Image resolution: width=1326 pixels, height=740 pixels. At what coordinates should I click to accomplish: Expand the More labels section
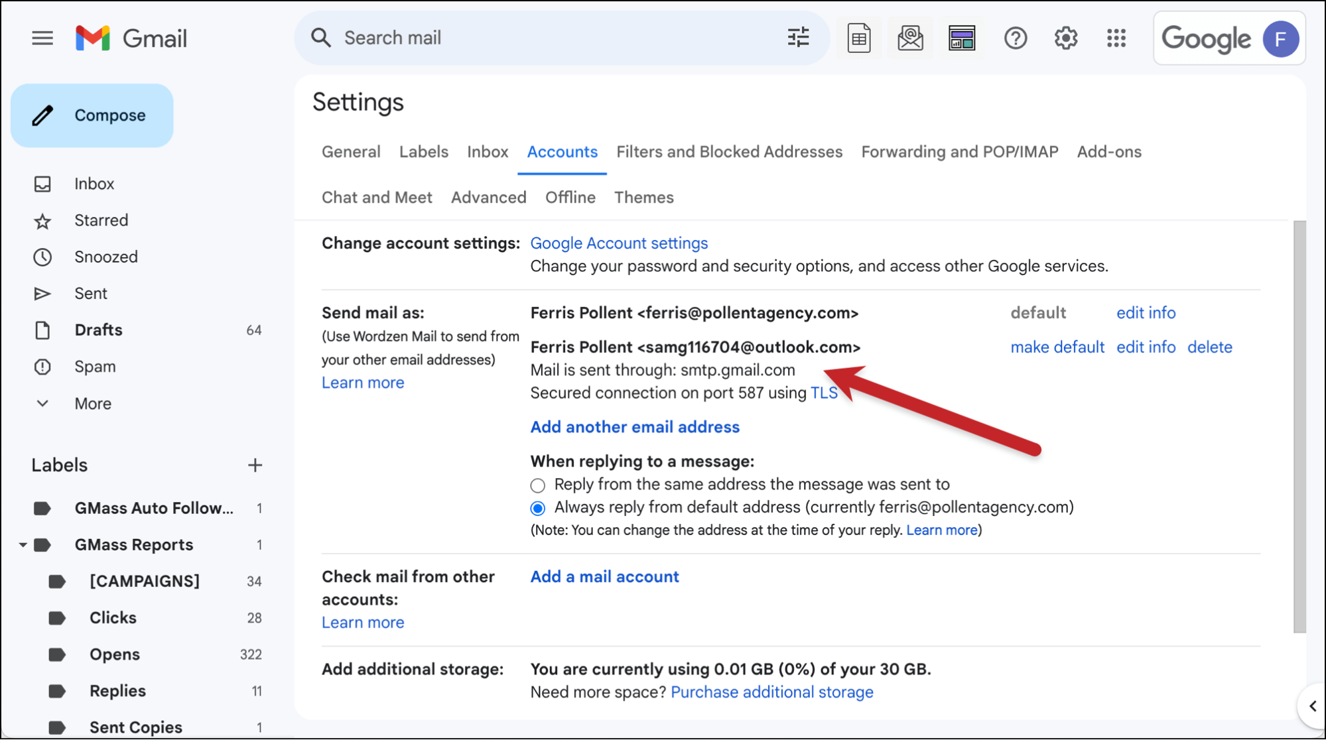click(x=94, y=402)
